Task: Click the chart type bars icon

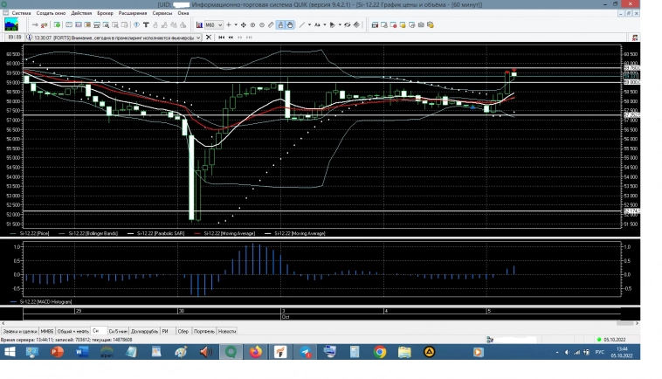Action: (x=200, y=24)
